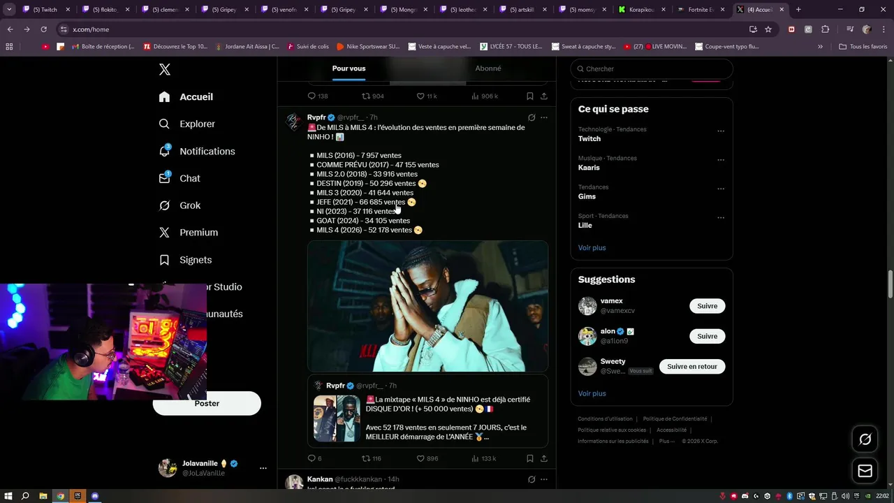Screen dimensions: 894x503
Task: Open the X logo home icon
Action: click(165, 69)
